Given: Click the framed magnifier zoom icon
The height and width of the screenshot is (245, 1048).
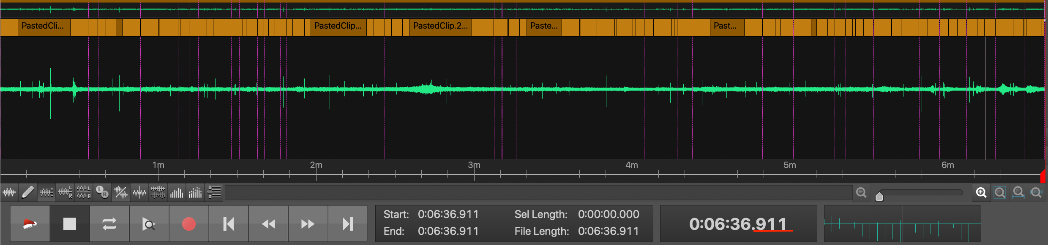Looking at the screenshot, I should coord(1000,193).
